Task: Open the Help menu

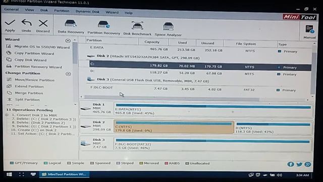Action: click(129, 13)
